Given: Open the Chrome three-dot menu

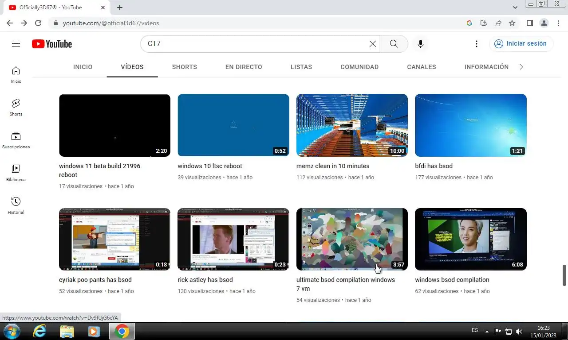Looking at the screenshot, I should 558,23.
